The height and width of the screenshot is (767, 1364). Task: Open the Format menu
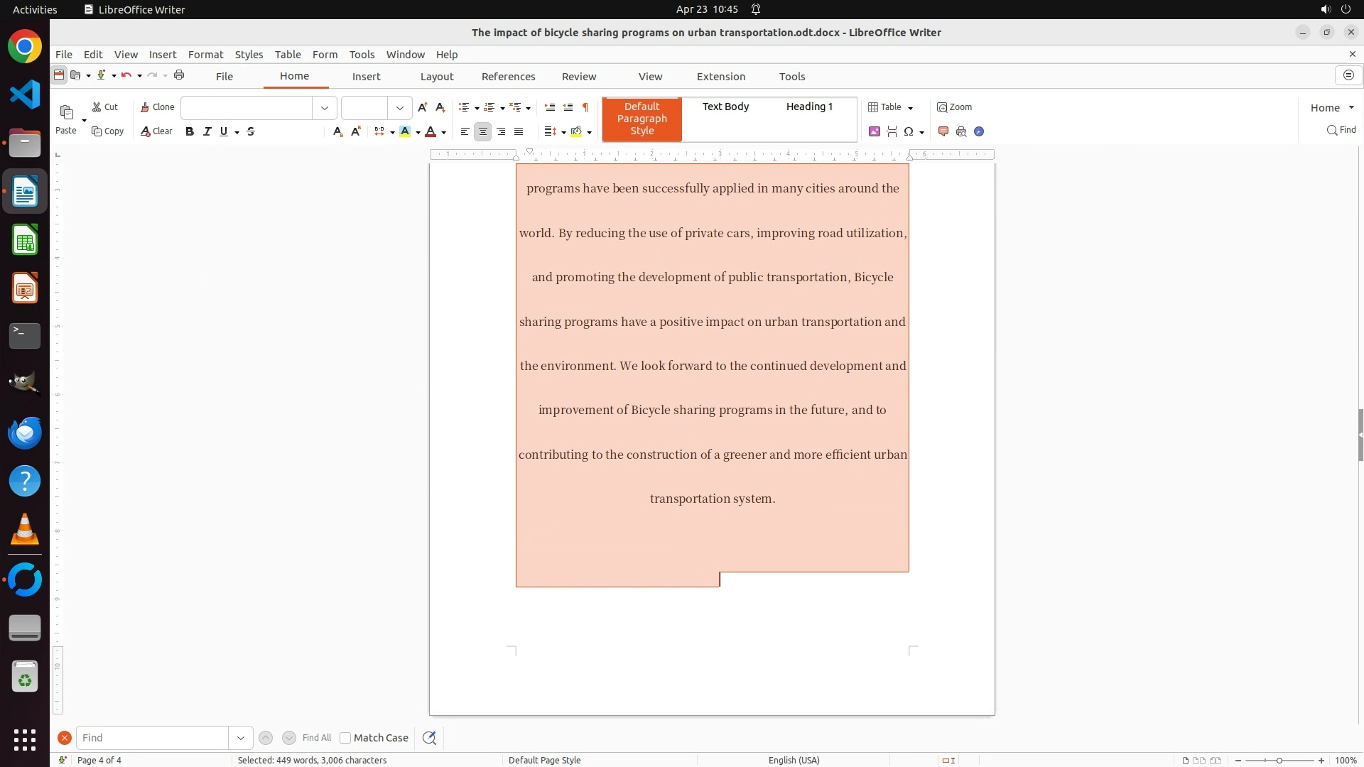[x=205, y=55]
